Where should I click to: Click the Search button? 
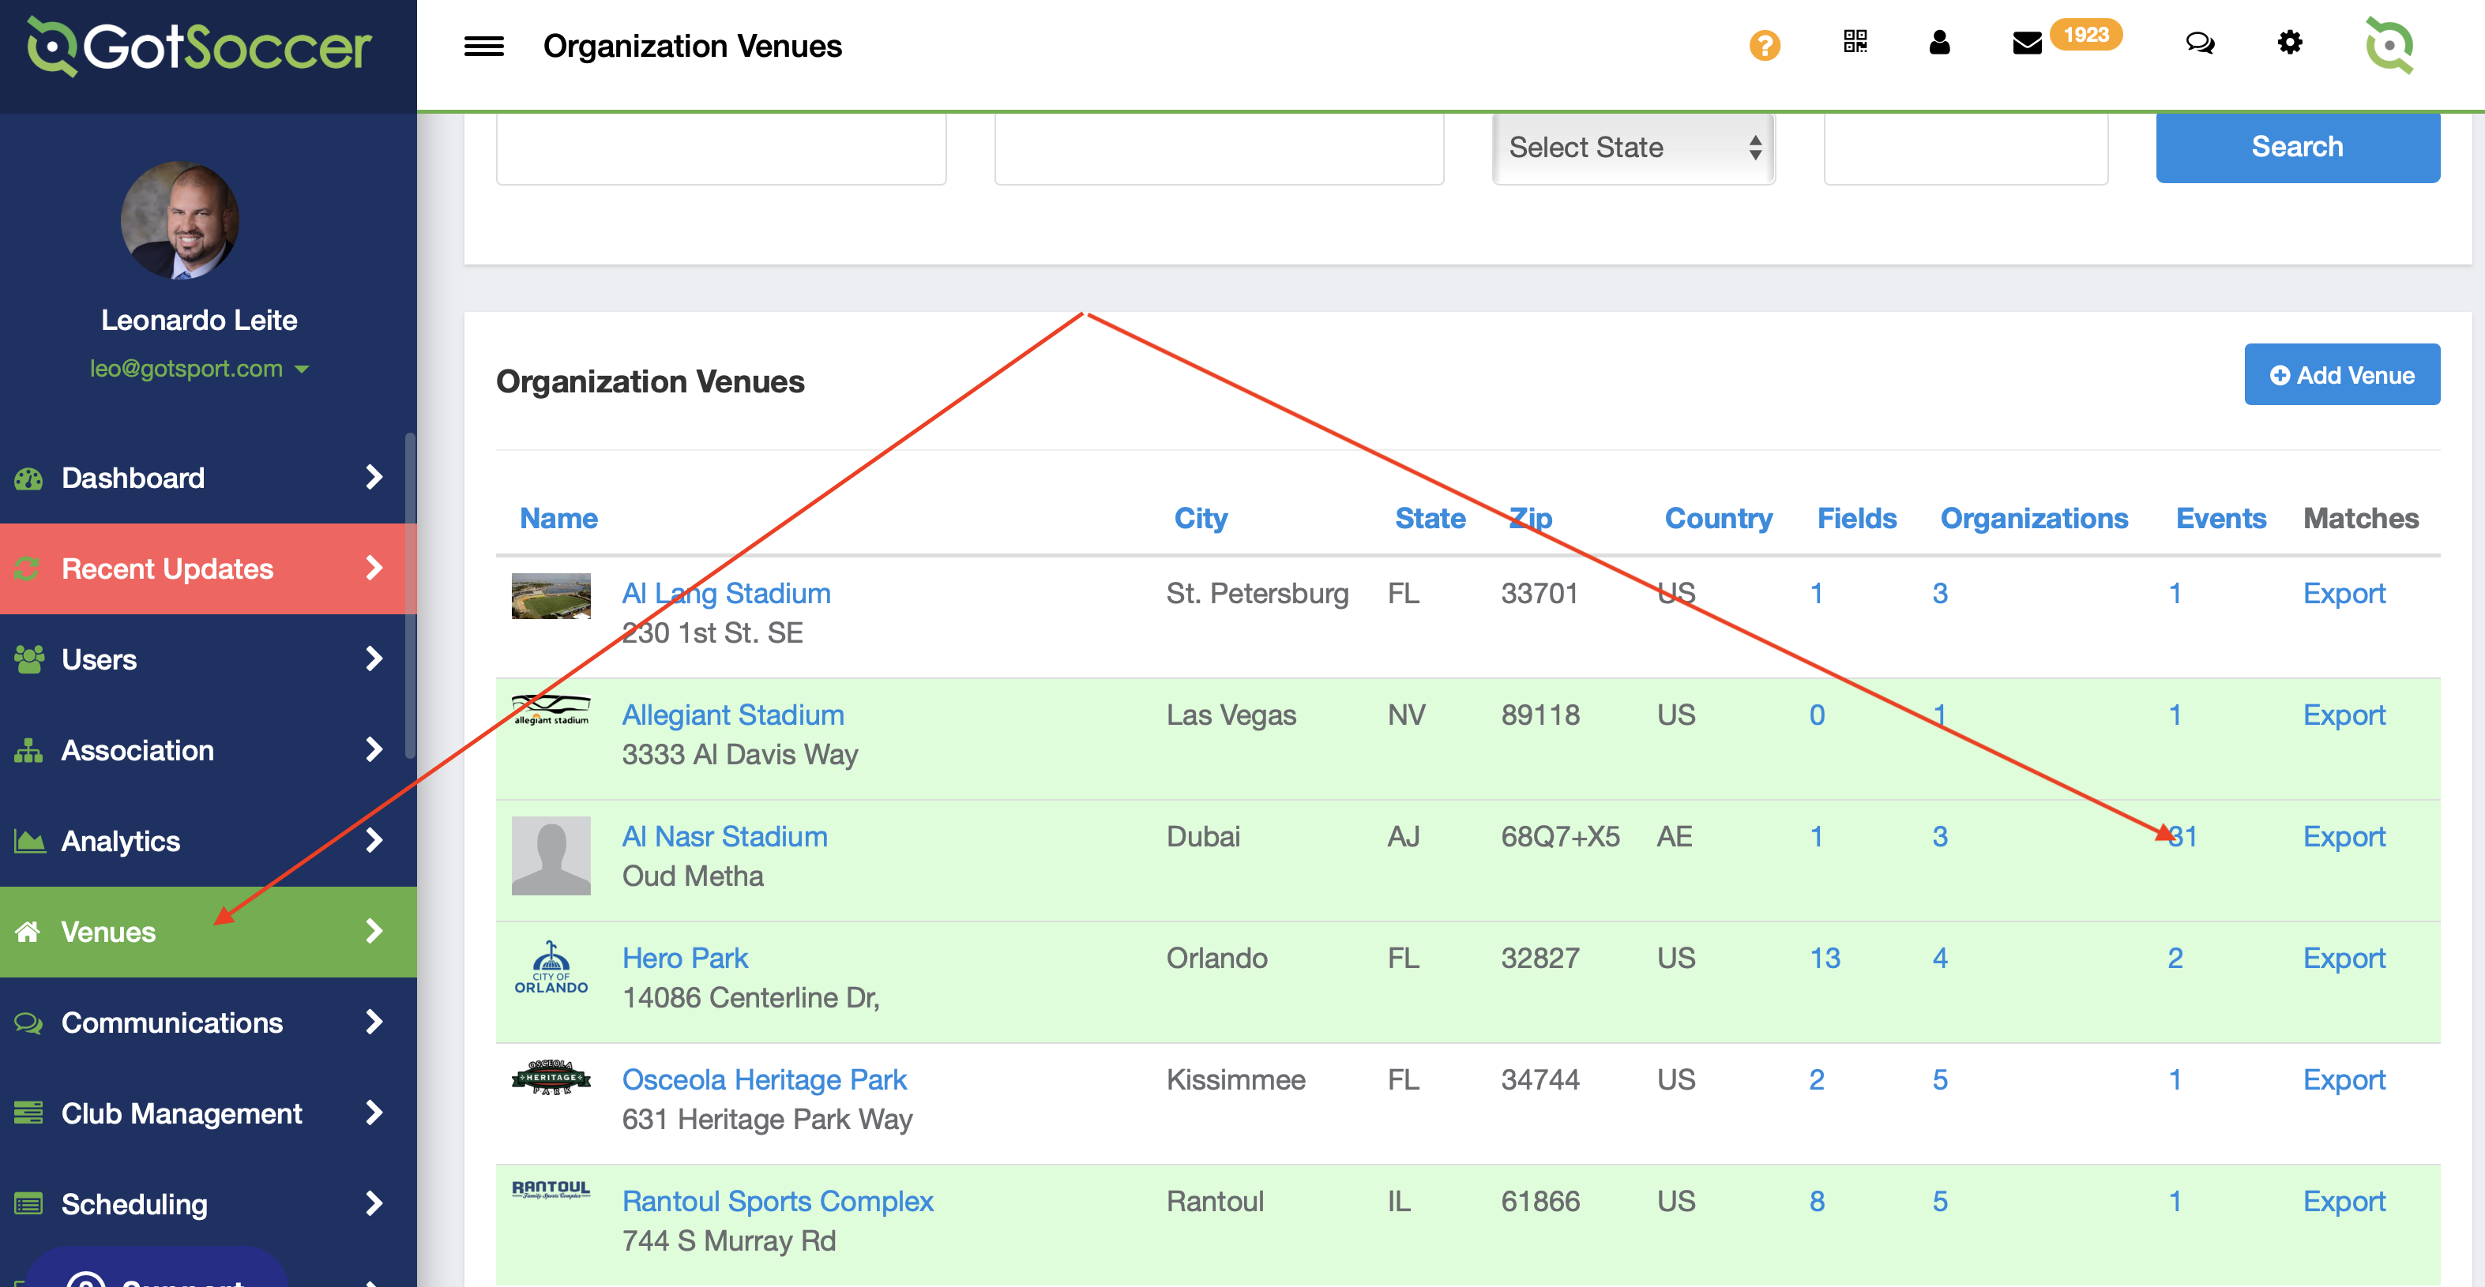click(2297, 147)
